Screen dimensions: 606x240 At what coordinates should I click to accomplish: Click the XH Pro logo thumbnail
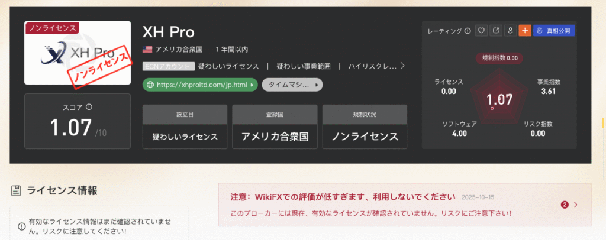[77, 53]
